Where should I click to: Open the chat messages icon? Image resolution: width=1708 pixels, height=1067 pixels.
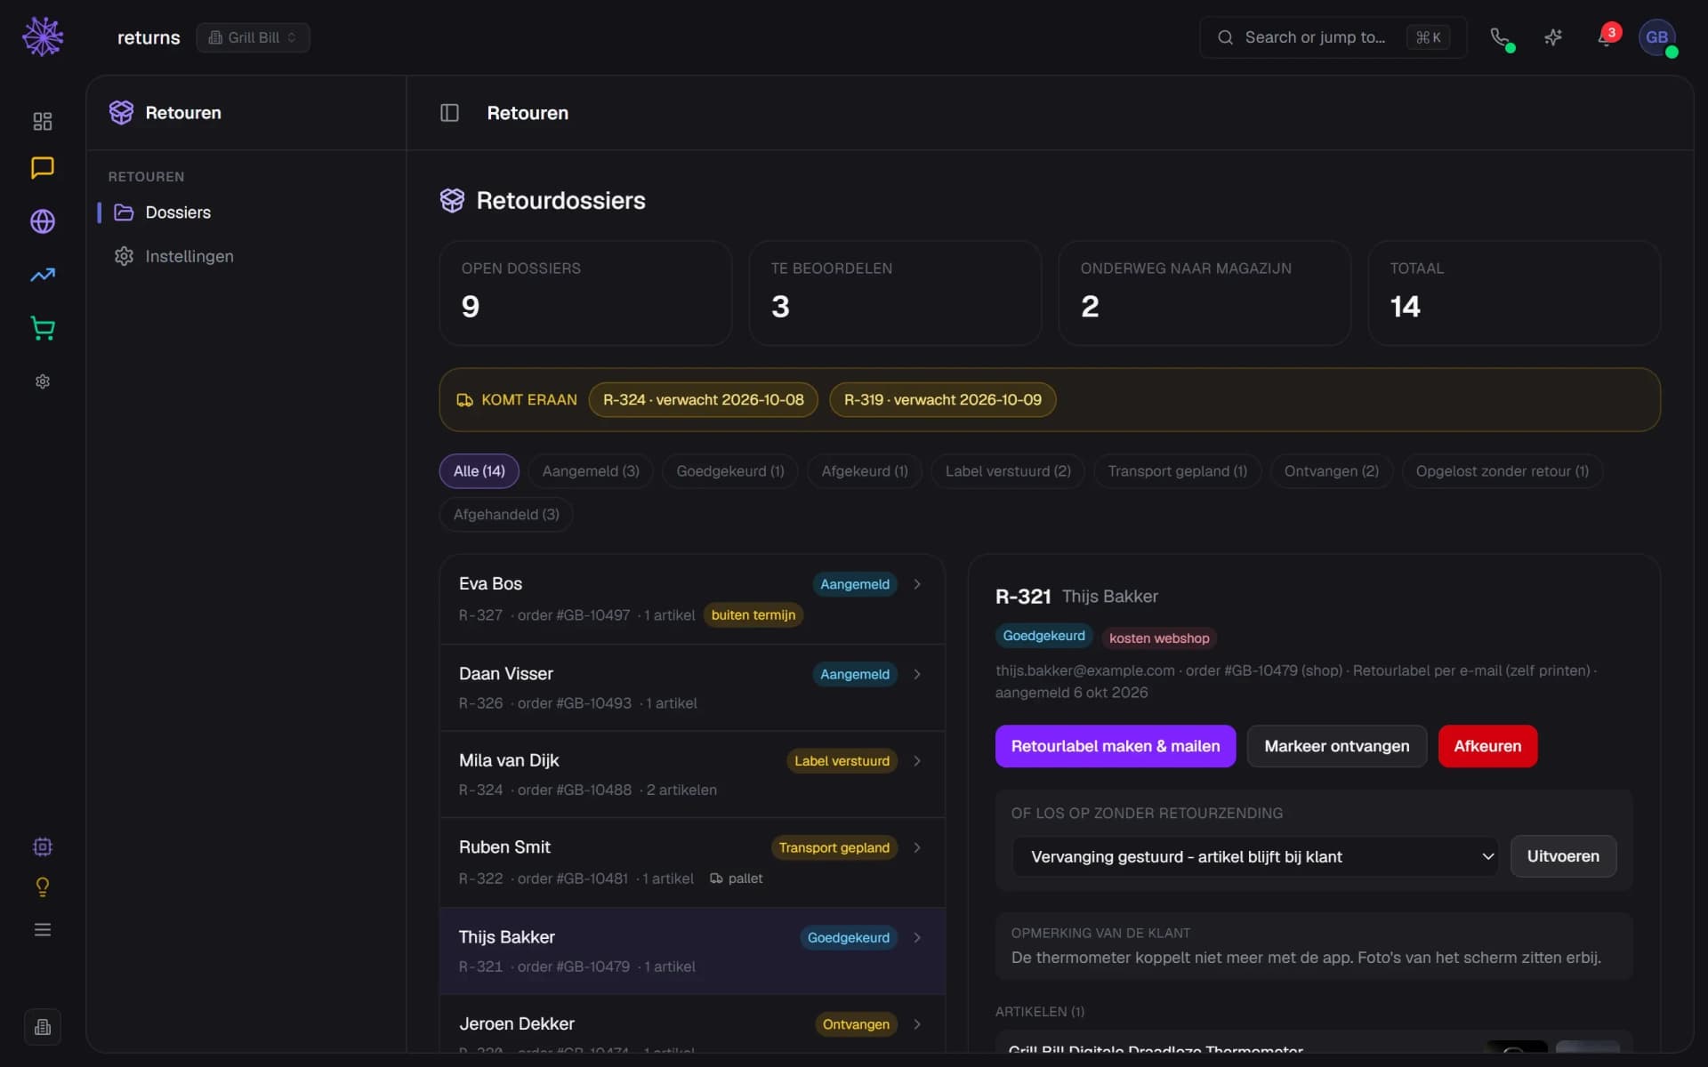(x=43, y=168)
